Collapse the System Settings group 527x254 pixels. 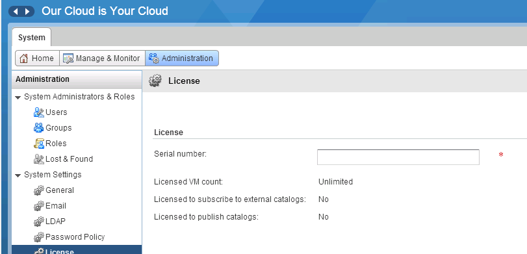tap(18, 175)
